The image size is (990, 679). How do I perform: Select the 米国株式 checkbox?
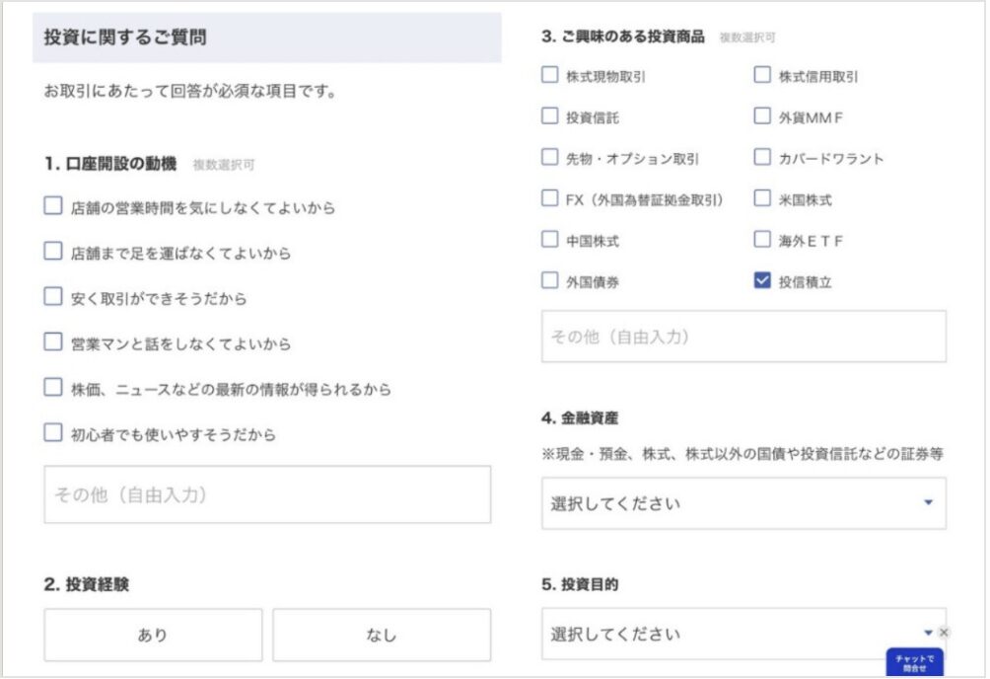click(x=761, y=198)
